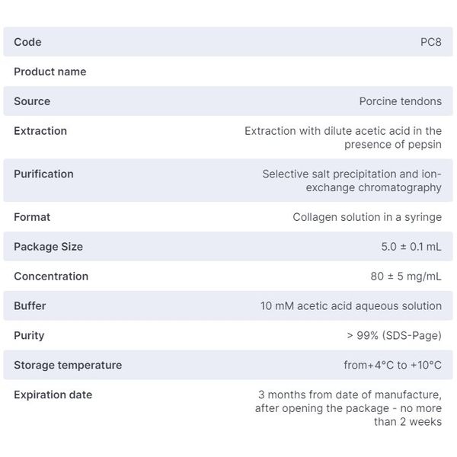Select the Code row label

[27, 42]
